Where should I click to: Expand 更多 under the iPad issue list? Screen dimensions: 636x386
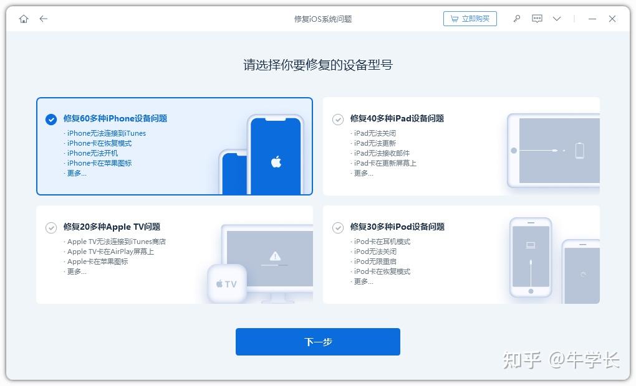(362, 173)
